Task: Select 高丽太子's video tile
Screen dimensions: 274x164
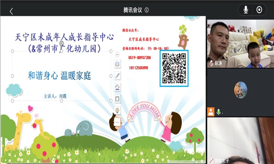Action: (241, 141)
